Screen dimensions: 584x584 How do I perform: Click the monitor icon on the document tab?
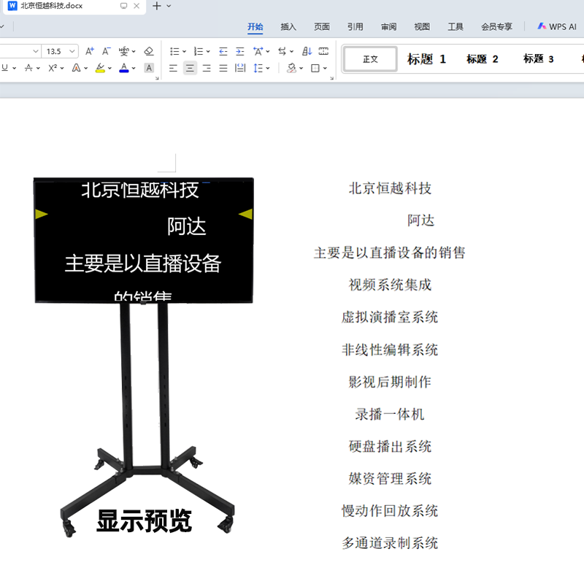tap(123, 6)
